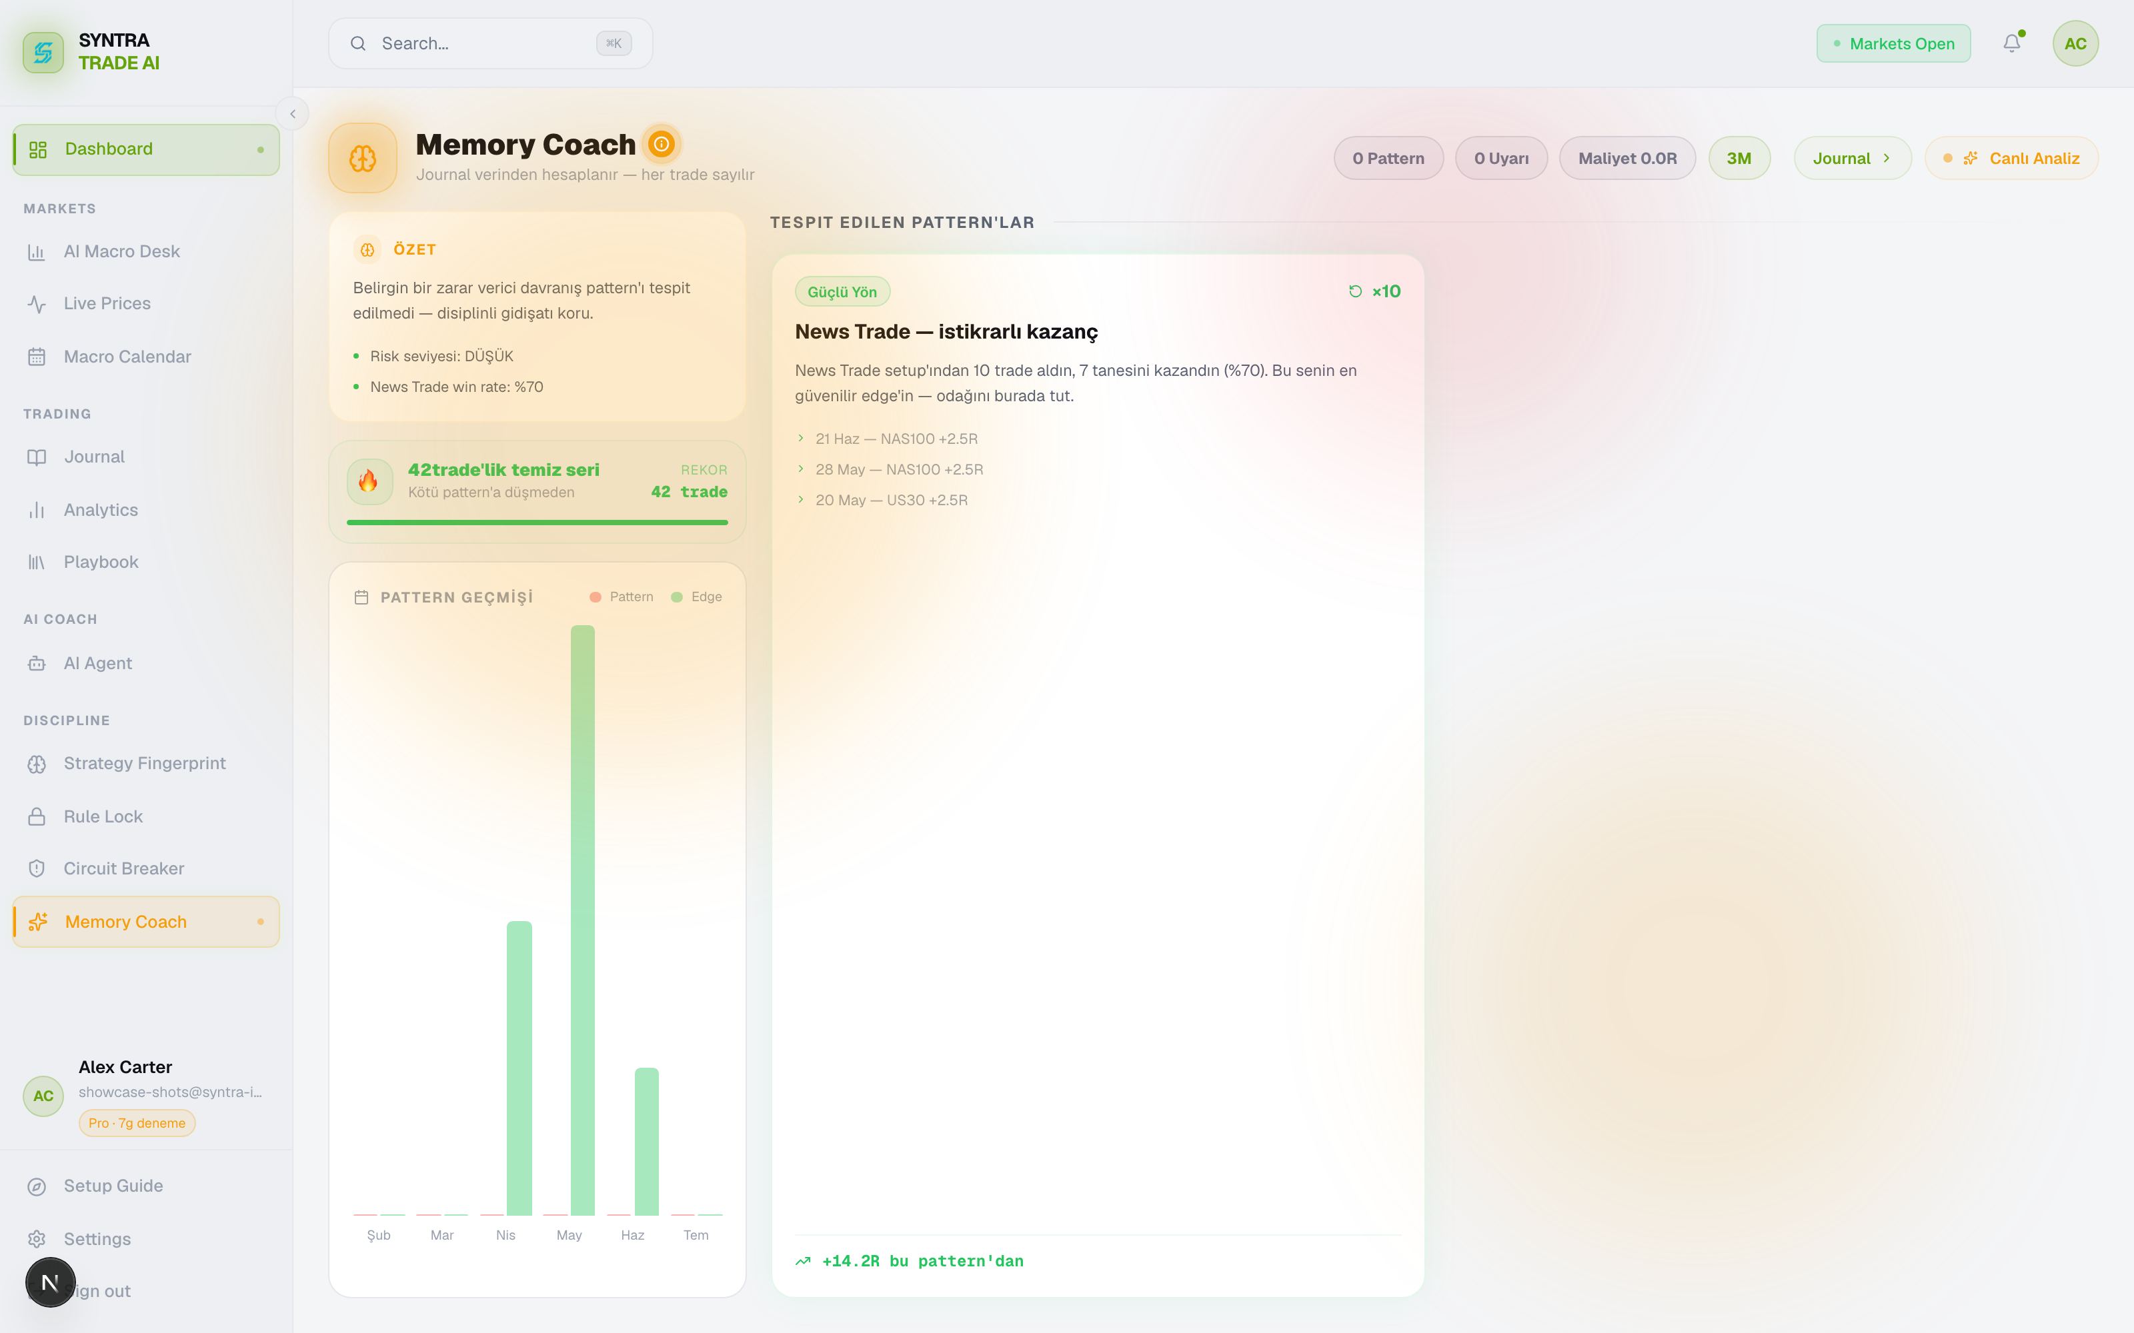Select the 3M time range pill
The height and width of the screenshot is (1333, 2134).
pos(1739,159)
